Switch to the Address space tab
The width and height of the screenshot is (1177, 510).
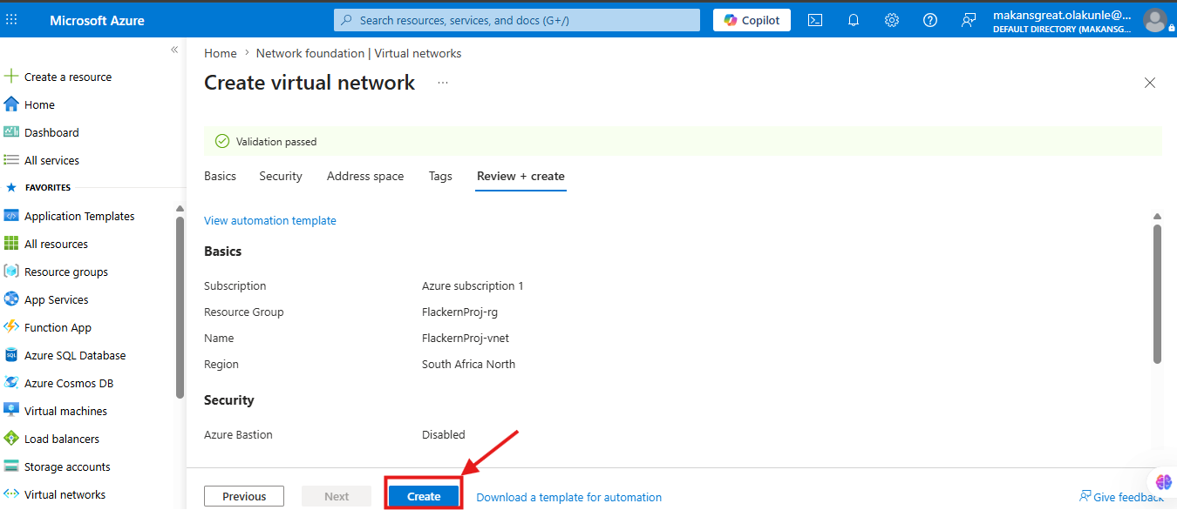click(365, 176)
